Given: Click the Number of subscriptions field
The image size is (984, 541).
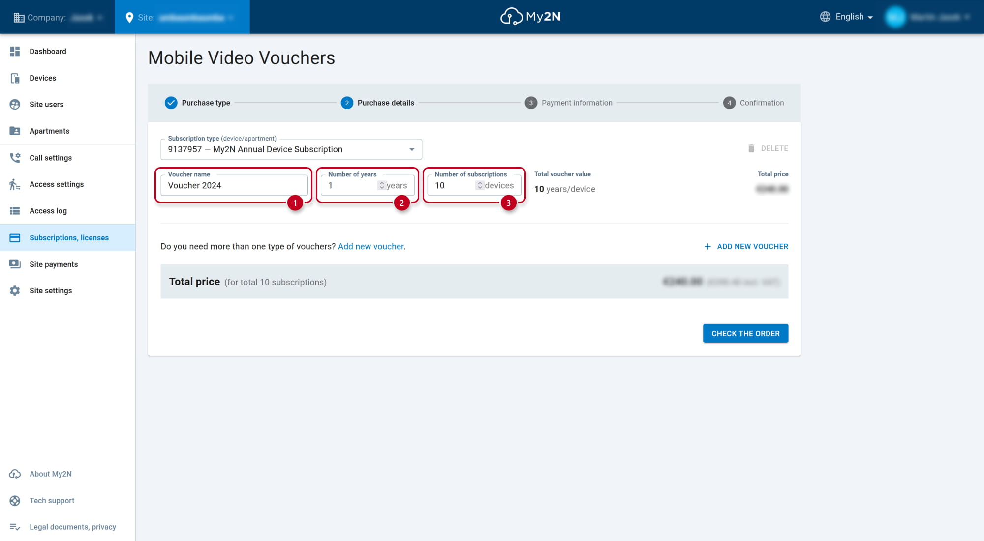Looking at the screenshot, I should pyautogui.click(x=474, y=185).
